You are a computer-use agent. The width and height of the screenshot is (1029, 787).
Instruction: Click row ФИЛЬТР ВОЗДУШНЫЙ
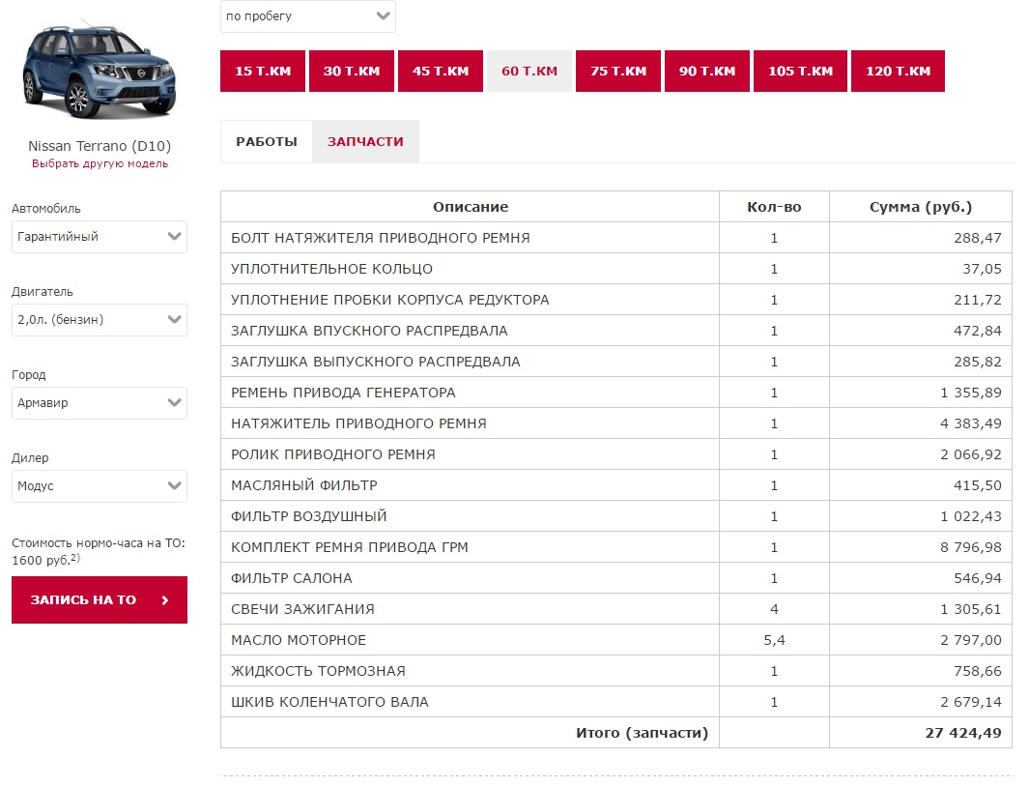[x=616, y=516]
